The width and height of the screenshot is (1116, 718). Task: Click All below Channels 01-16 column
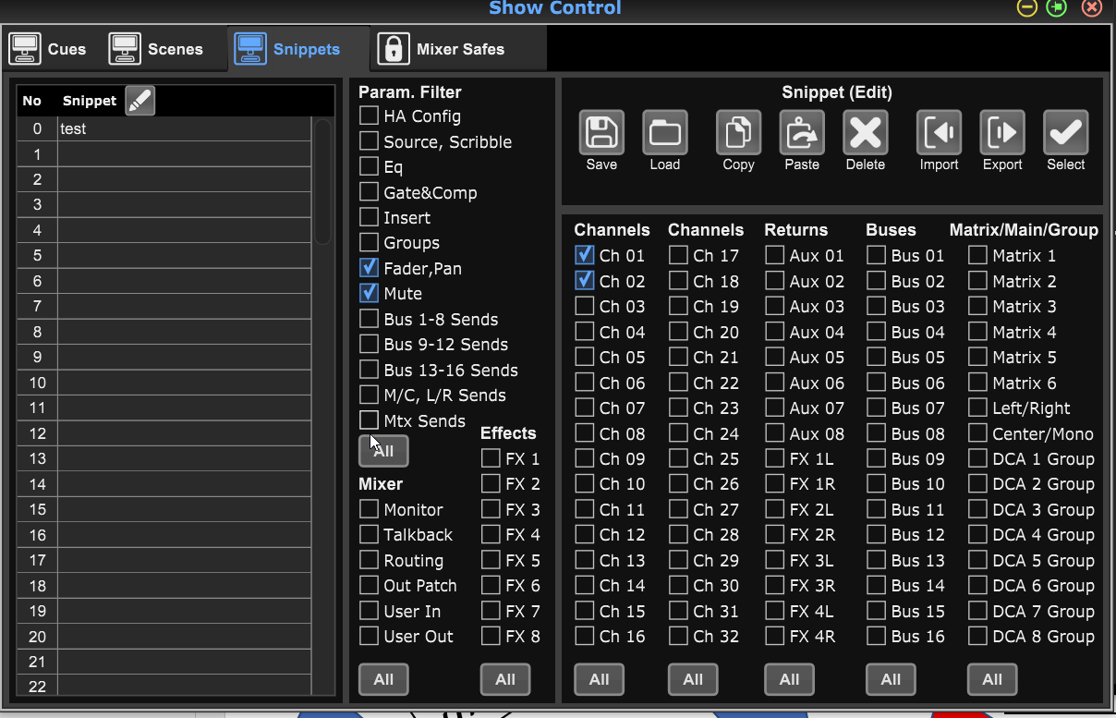599,679
